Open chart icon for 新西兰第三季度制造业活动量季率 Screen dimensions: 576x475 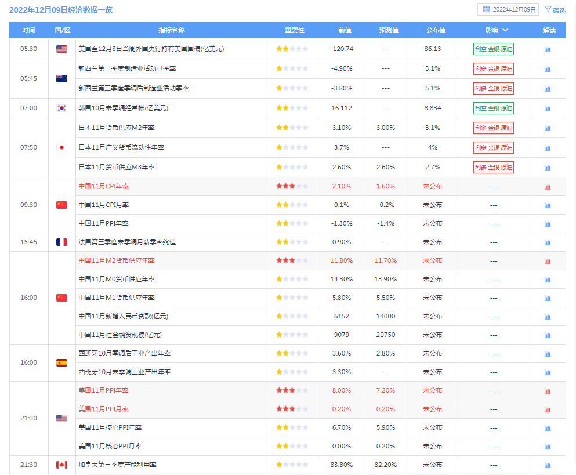548,69
